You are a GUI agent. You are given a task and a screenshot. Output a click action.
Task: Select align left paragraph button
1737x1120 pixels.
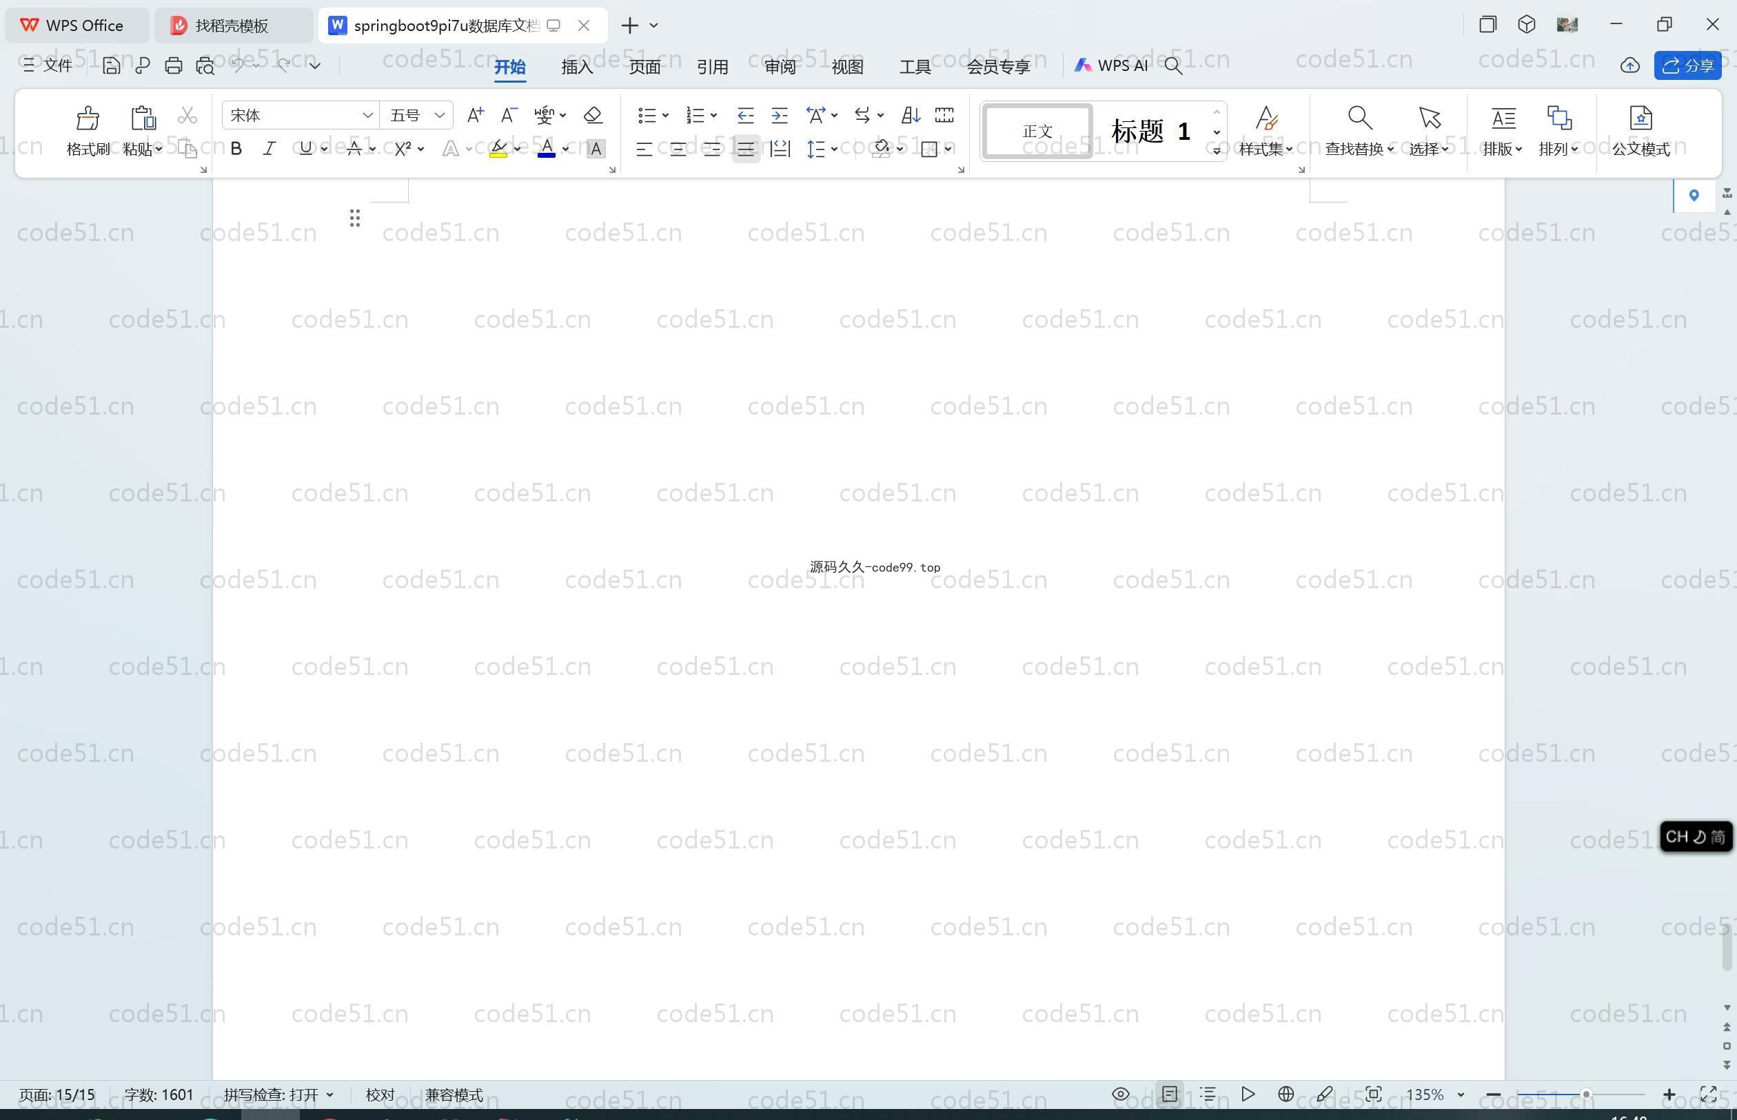coord(643,149)
